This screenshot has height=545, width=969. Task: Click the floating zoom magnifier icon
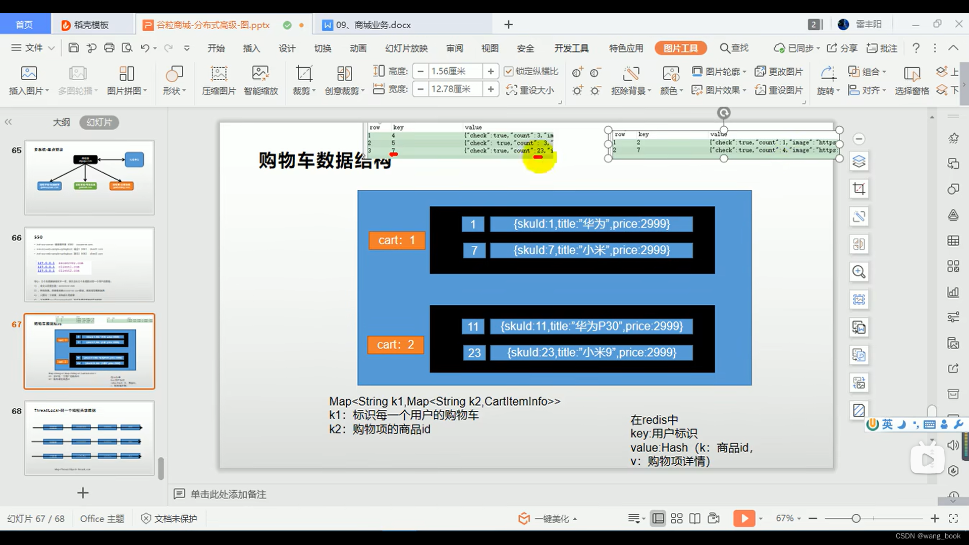(858, 271)
